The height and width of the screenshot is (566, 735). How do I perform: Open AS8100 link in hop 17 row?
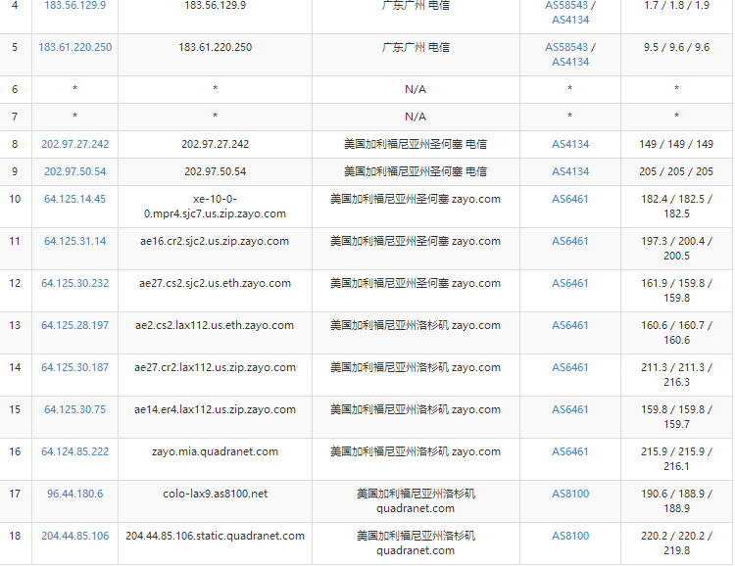(x=570, y=494)
